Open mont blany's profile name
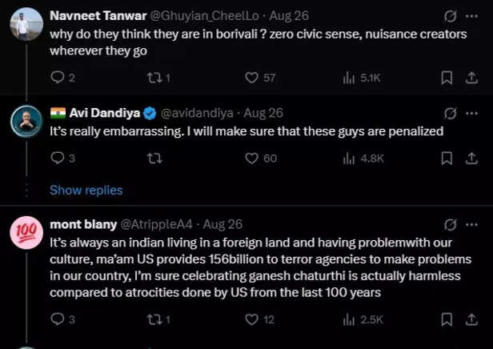The height and width of the screenshot is (349, 493). tap(82, 224)
